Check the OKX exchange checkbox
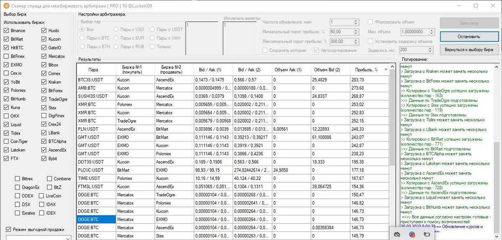Screen dimensions: 502x240 (x=6, y=116)
